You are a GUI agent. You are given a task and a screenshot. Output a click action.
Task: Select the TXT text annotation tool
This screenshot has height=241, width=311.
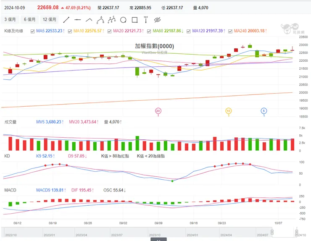[146, 20]
